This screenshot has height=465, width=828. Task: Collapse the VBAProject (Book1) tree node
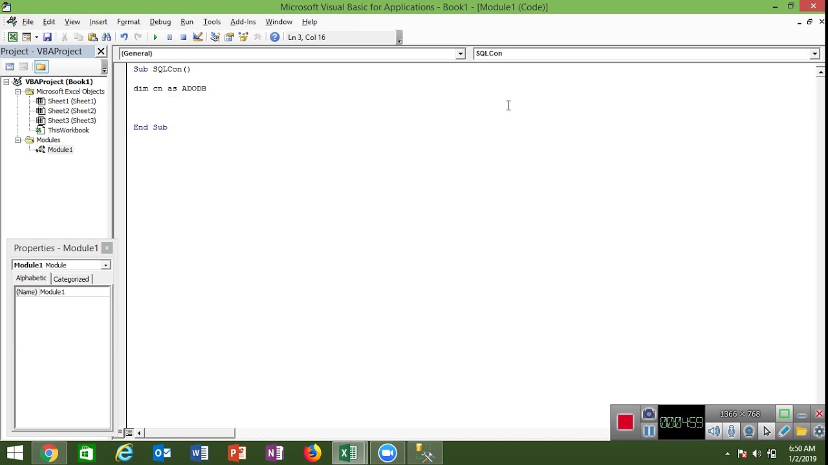coord(6,82)
